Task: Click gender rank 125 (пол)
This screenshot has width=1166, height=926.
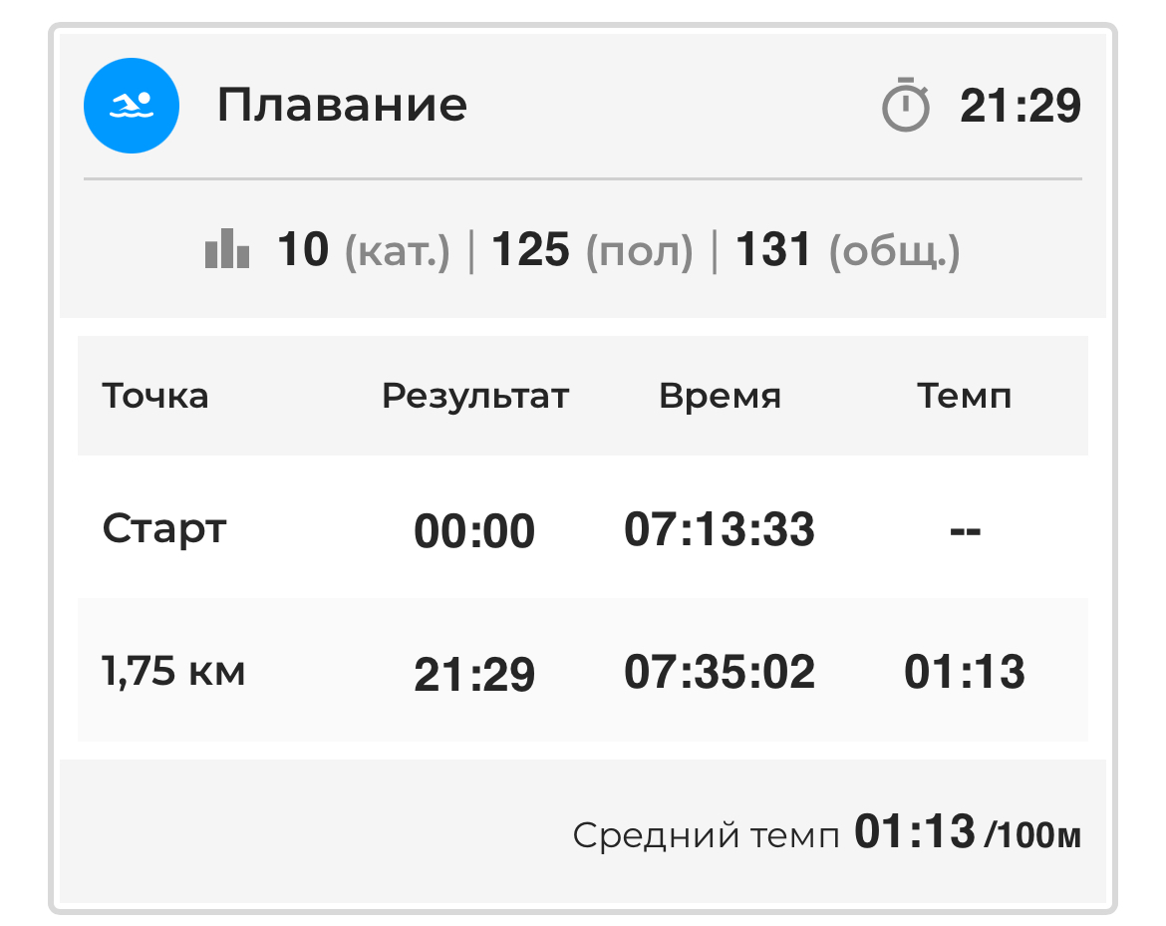Action: pos(592,250)
